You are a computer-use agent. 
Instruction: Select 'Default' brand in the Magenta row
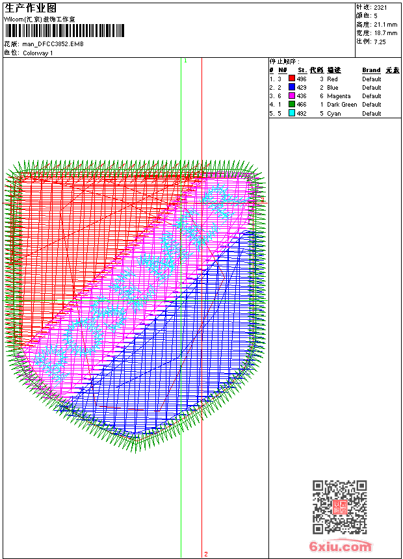pos(372,96)
